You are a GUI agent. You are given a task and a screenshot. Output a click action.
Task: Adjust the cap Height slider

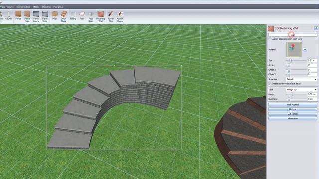point(292,94)
